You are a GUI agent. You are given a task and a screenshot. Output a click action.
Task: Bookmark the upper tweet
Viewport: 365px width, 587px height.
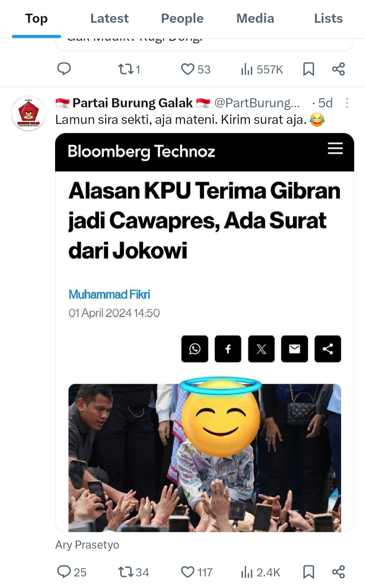point(309,69)
